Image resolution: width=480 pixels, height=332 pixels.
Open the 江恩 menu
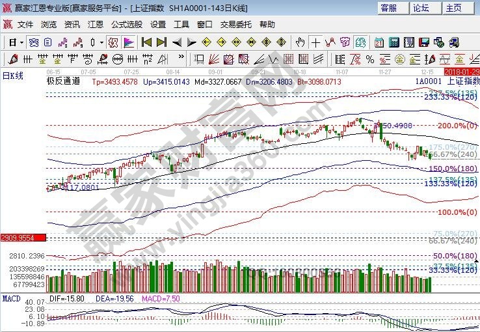[96, 24]
